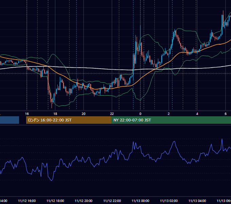Click the 11/13 02:00 date label
This screenshot has width=231, height=204.
coord(169,201)
